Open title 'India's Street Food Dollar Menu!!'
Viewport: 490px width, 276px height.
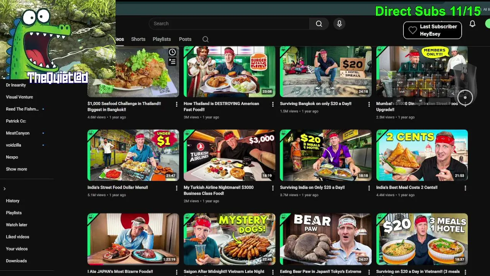coord(118,187)
